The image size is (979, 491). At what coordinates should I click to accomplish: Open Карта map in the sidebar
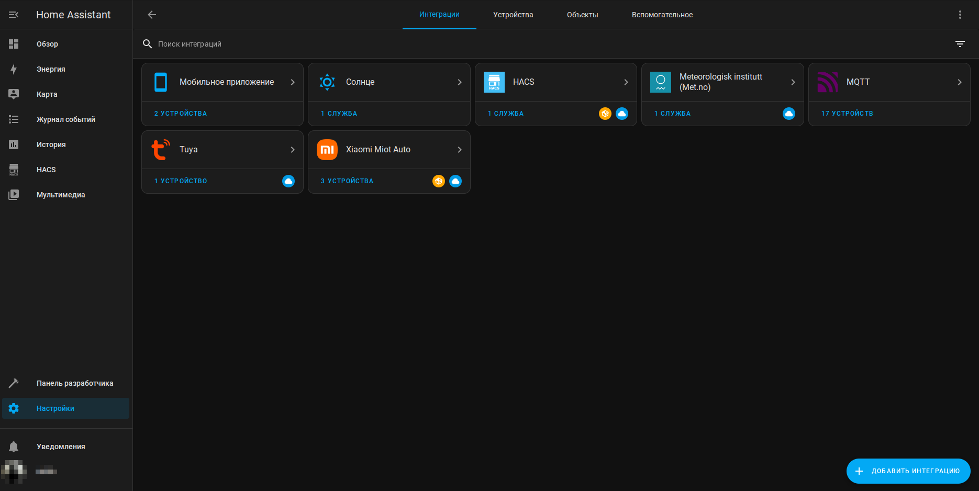point(66,94)
